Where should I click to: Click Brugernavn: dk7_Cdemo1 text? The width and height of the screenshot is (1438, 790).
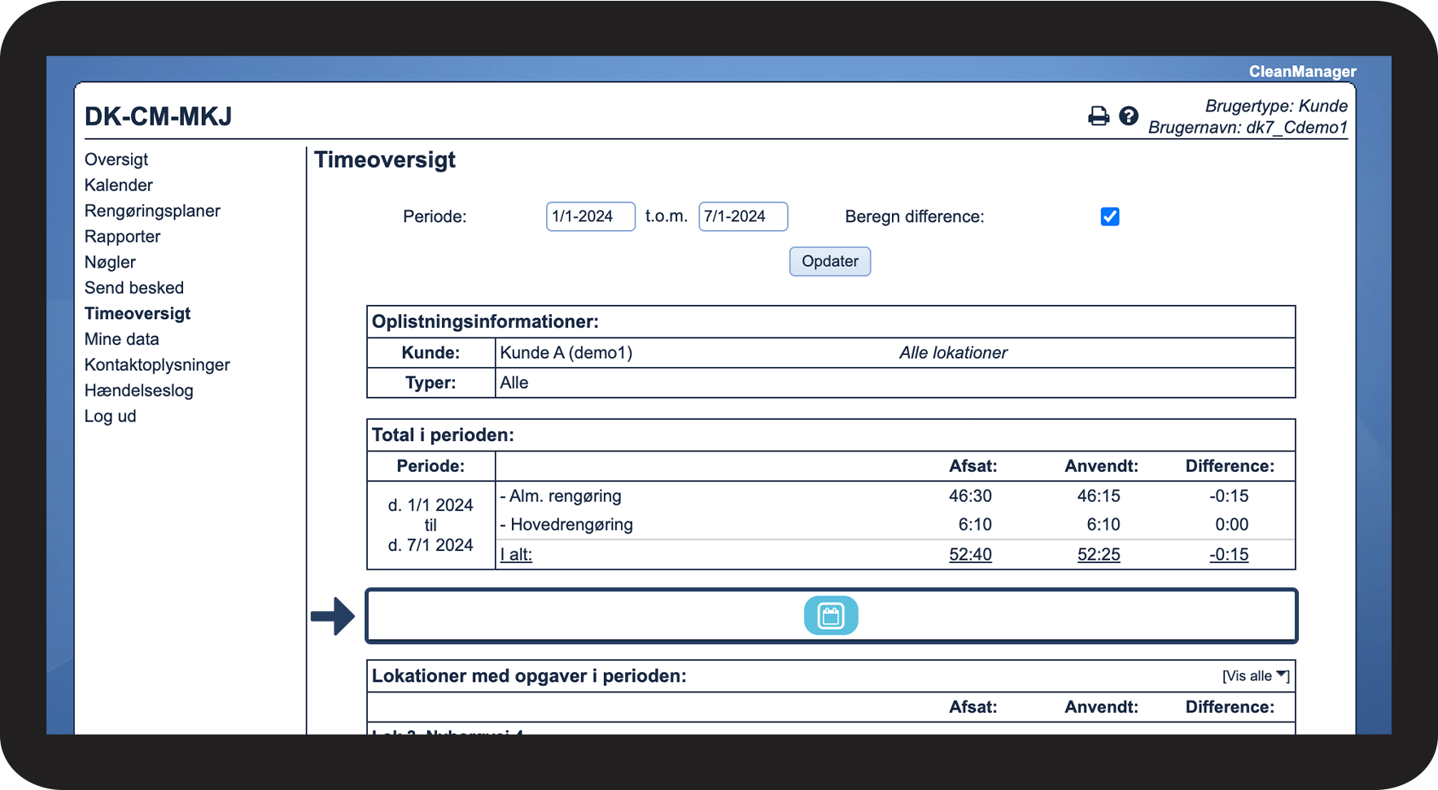(x=1248, y=127)
